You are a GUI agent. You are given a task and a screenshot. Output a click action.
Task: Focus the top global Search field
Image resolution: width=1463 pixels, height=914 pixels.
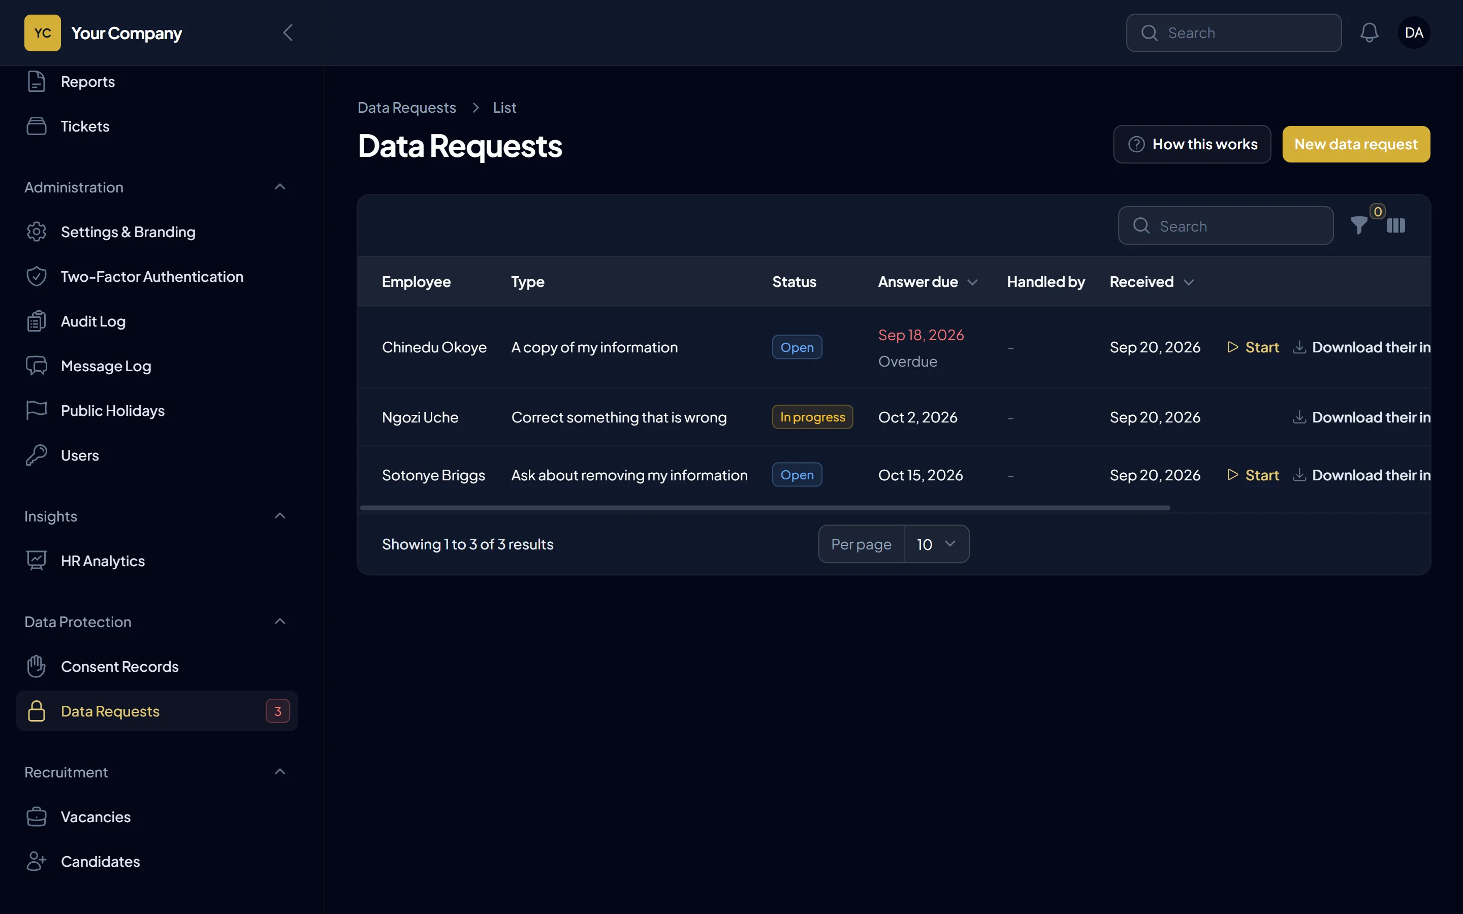tap(1233, 32)
